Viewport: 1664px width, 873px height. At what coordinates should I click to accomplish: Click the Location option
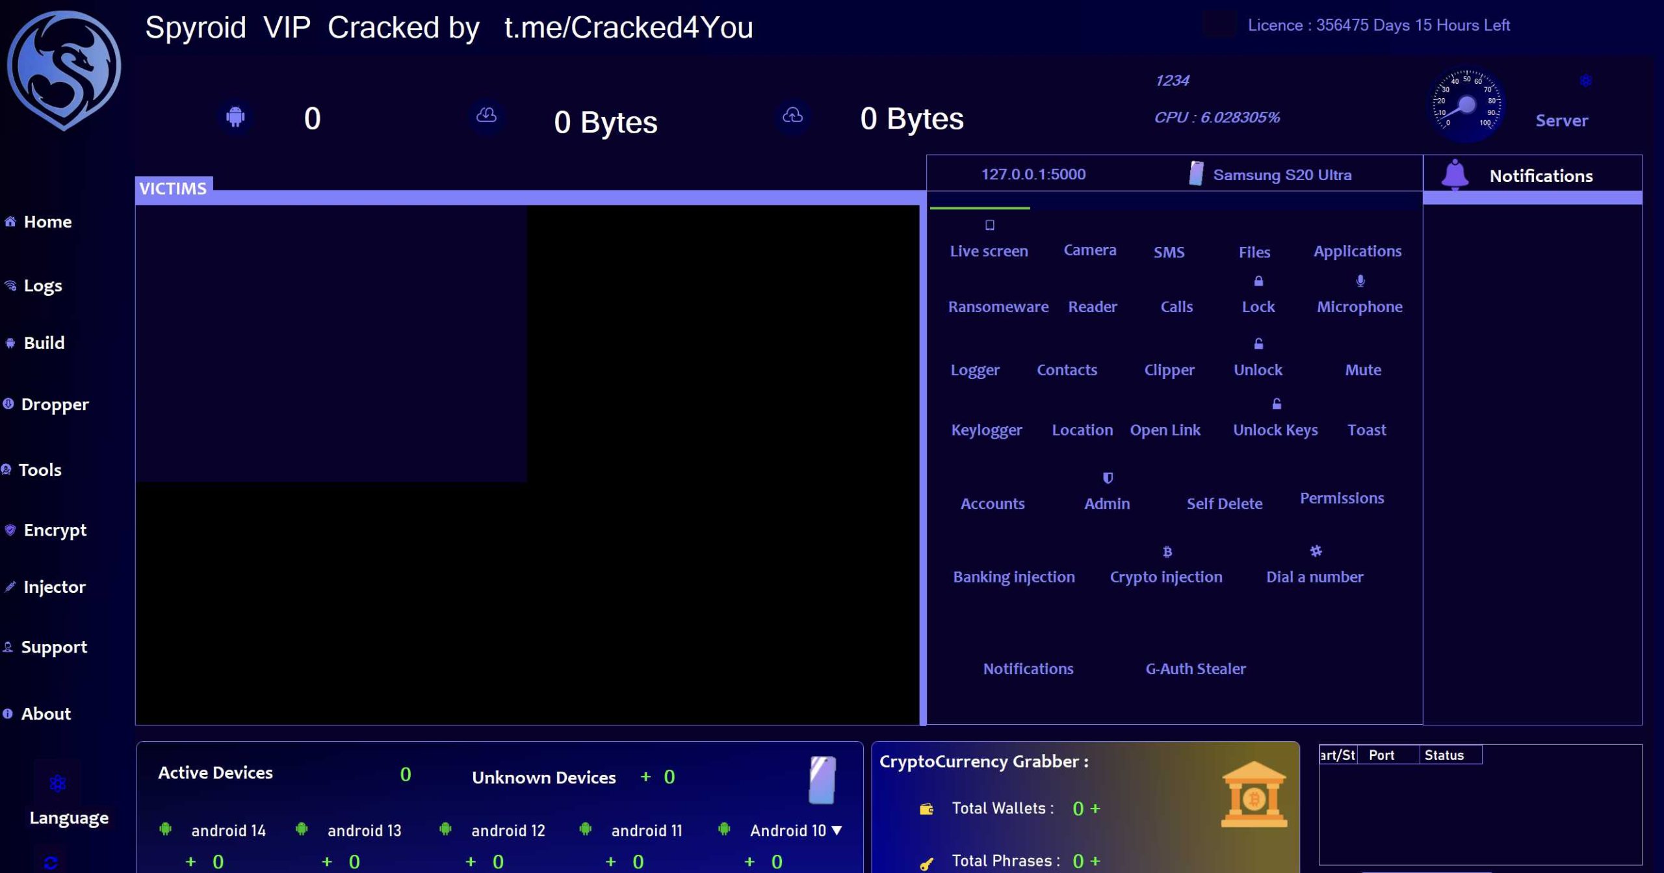[1082, 430]
